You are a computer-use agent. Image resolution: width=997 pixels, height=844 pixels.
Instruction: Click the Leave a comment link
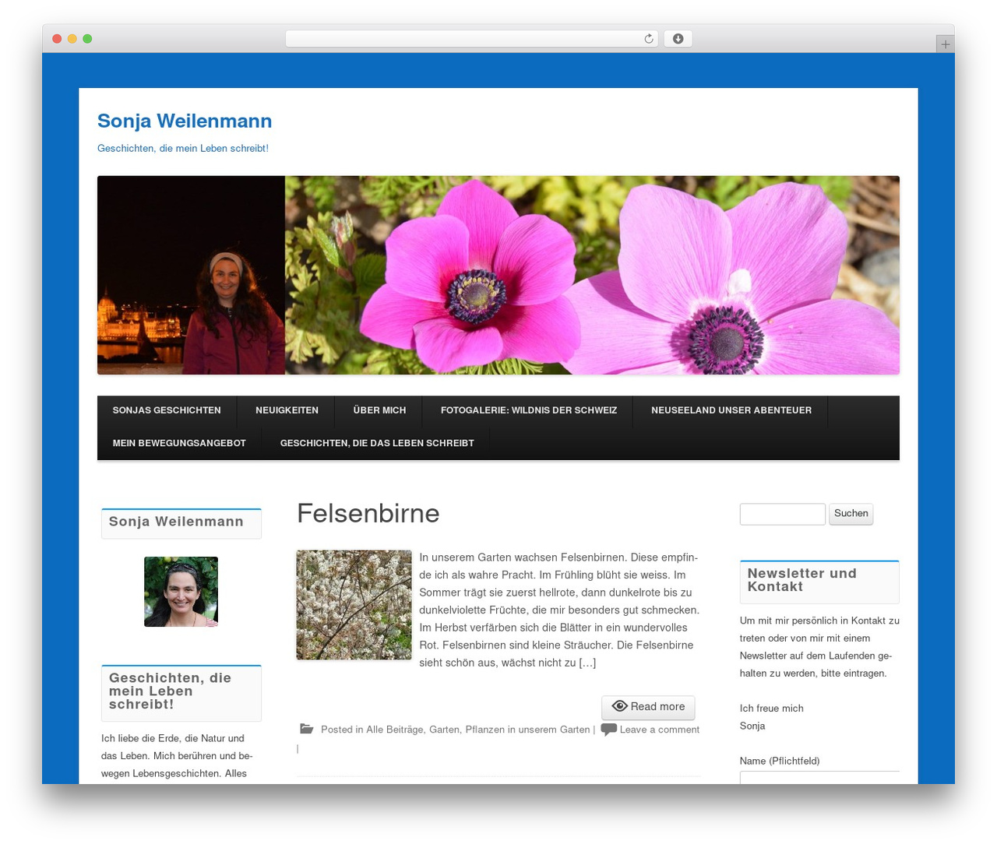click(660, 730)
